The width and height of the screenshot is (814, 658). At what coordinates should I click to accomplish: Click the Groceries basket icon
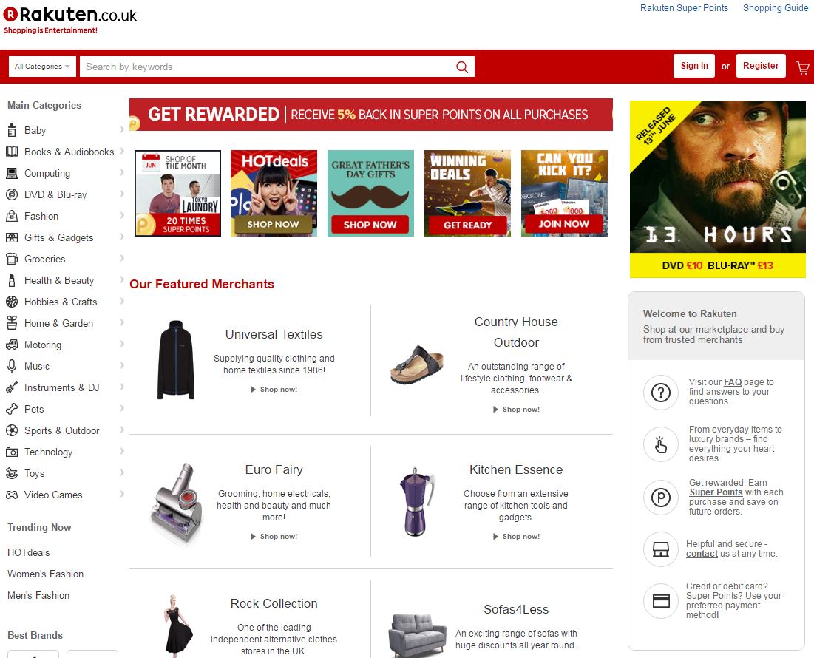[11, 259]
